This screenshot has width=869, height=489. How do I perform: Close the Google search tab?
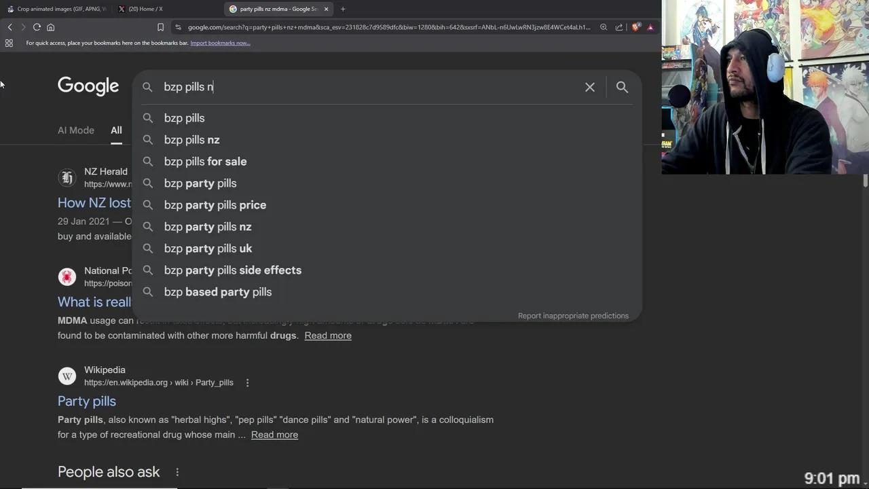pos(326,9)
